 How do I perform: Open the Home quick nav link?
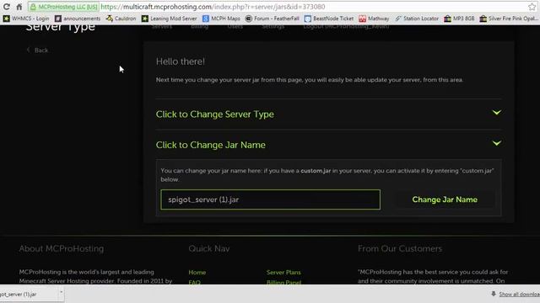[x=197, y=273]
